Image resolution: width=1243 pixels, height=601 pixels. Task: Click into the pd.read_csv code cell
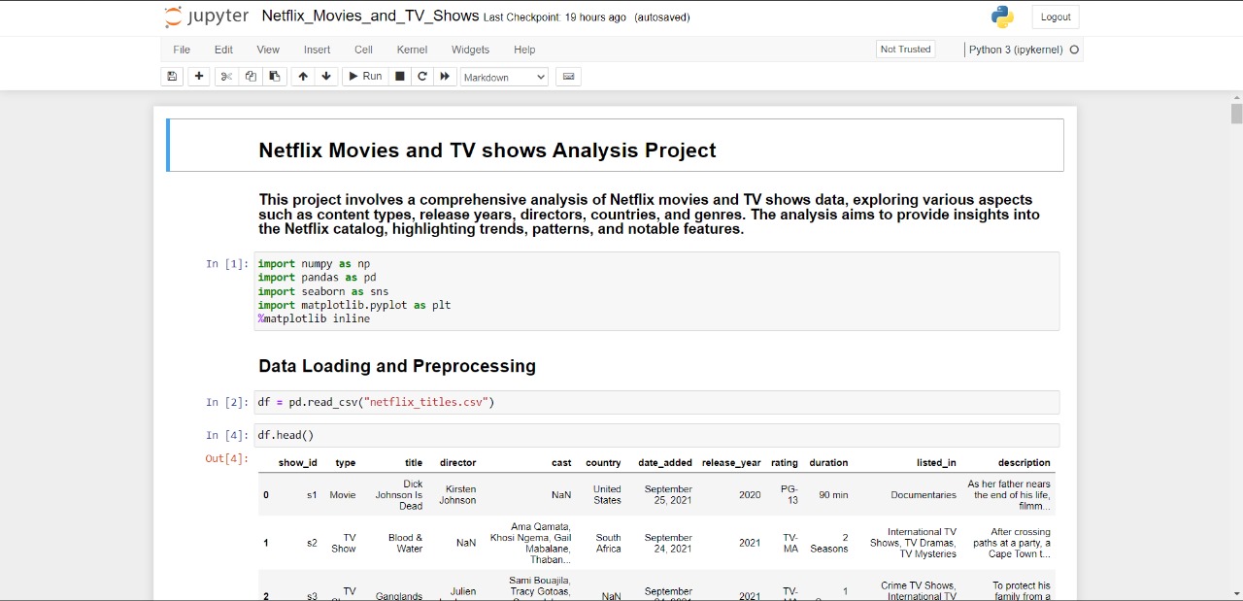[656, 402]
